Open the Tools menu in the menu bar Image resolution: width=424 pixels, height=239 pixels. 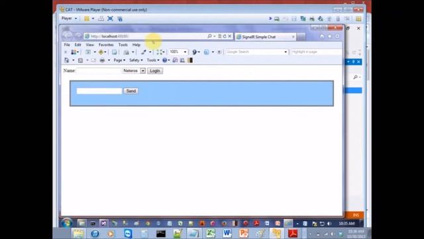[x=123, y=44]
